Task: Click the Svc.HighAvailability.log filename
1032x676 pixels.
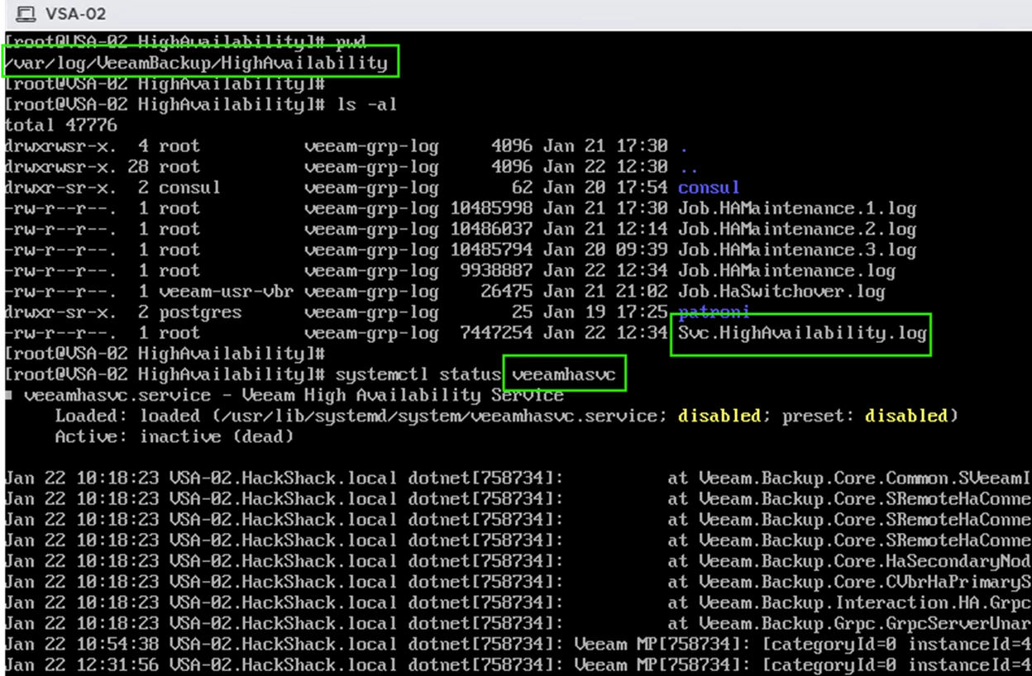Action: 802,333
